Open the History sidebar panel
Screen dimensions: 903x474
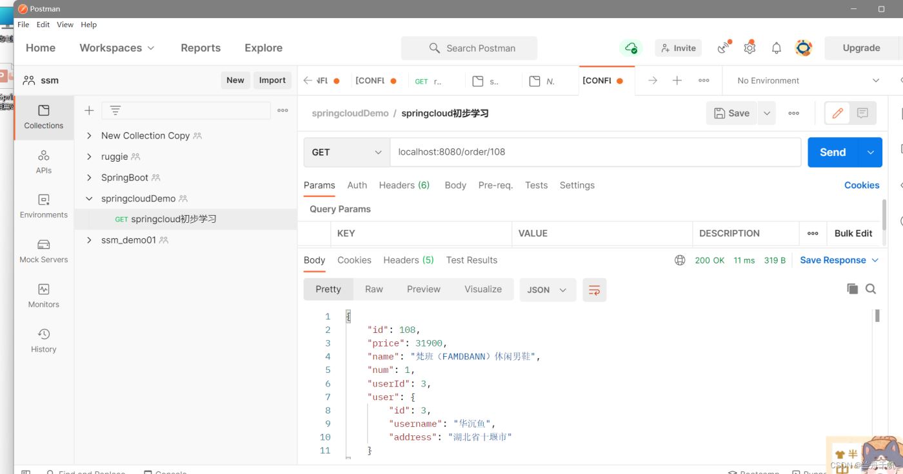click(44, 340)
